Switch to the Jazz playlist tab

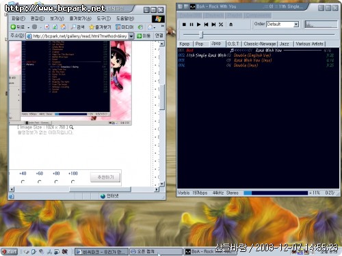(284, 44)
